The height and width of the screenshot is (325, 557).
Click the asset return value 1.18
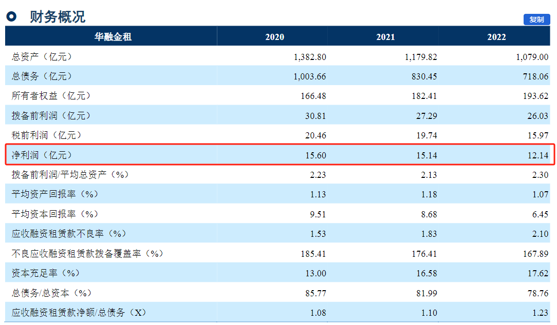coord(429,195)
